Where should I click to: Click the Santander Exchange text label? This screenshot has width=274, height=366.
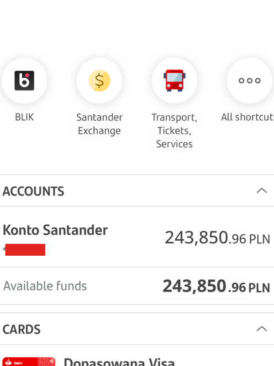99,124
